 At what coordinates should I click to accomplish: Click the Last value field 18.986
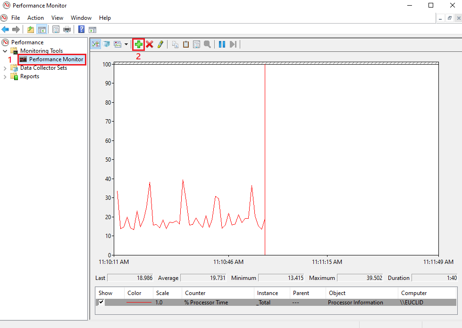130,278
